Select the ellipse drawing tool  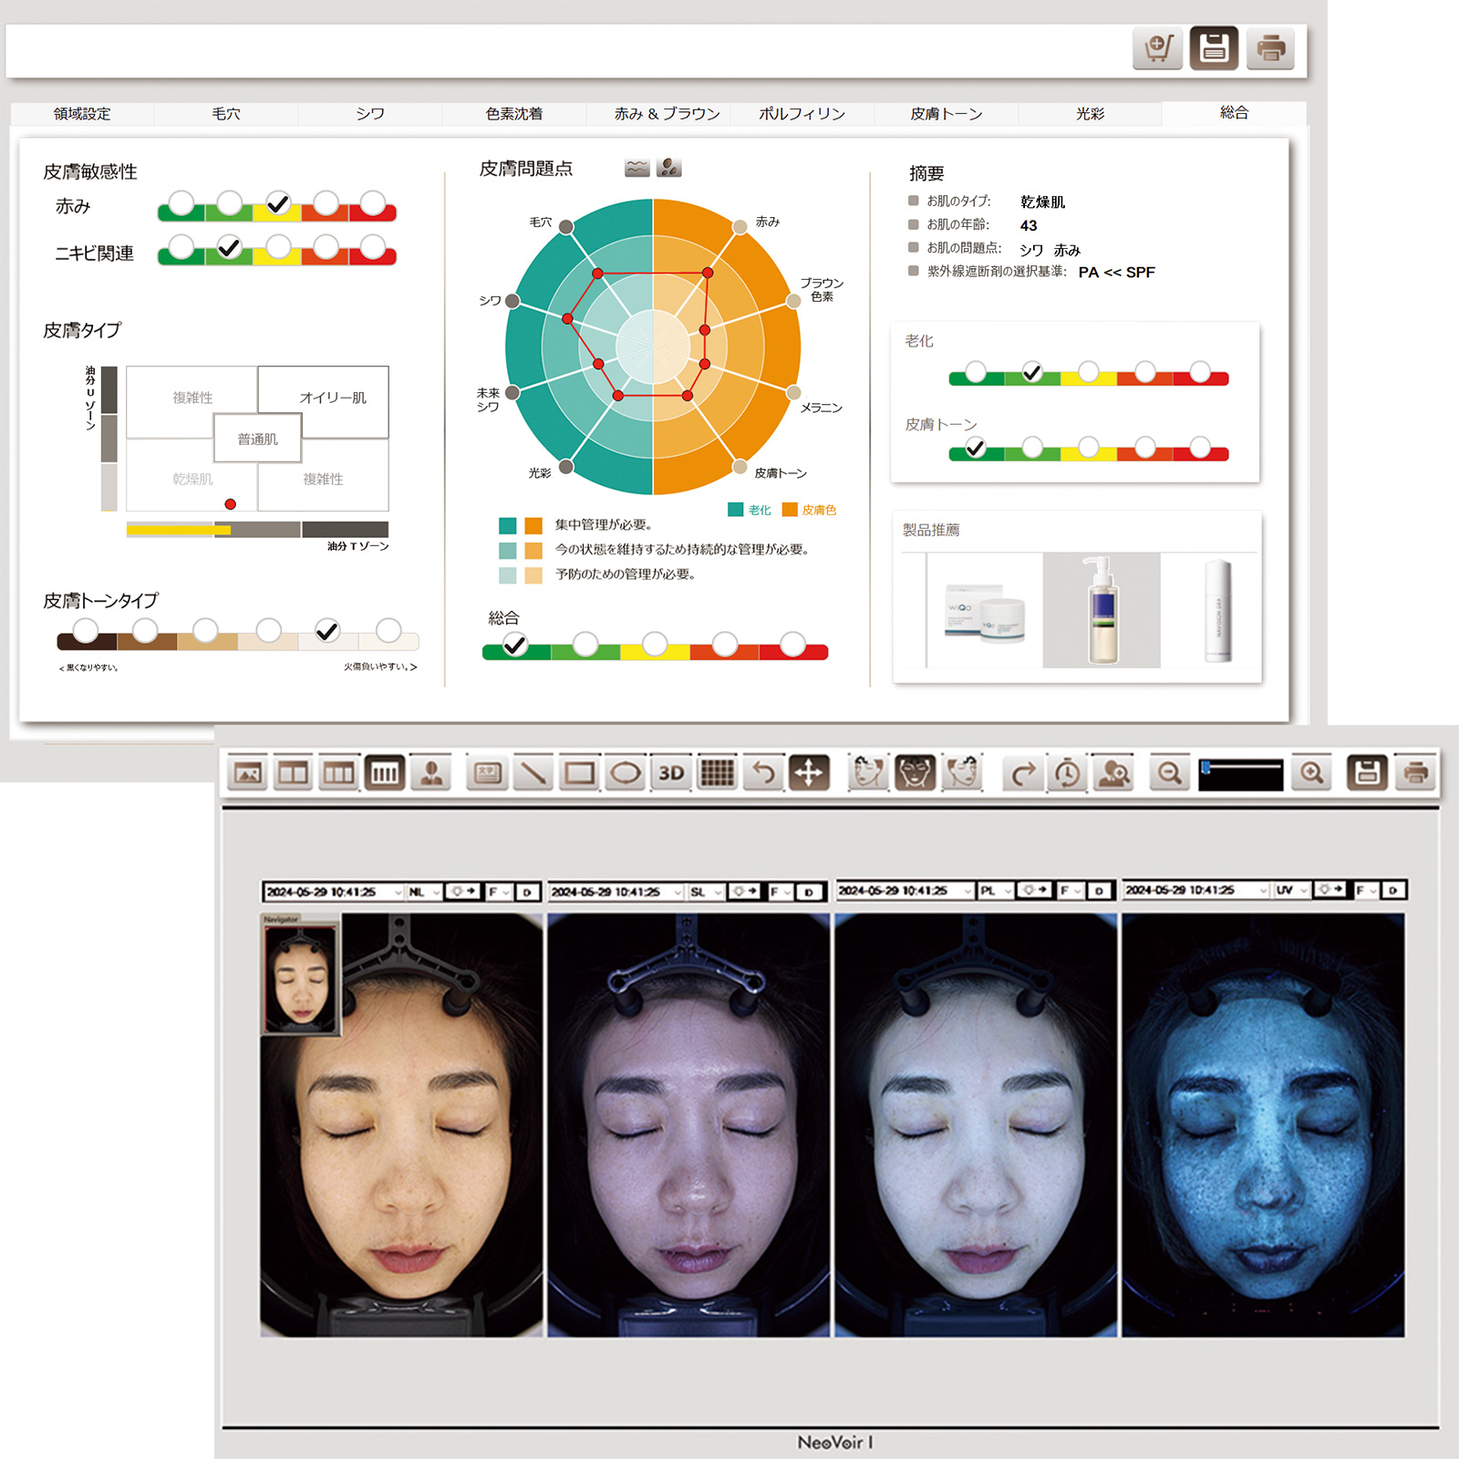(x=626, y=773)
